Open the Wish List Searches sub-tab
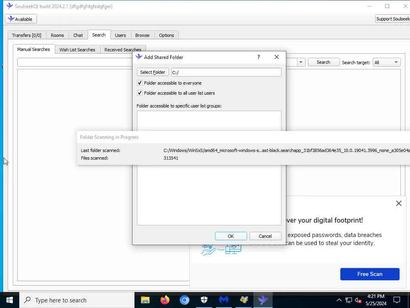This screenshot has height=308, width=410. pos(77,49)
